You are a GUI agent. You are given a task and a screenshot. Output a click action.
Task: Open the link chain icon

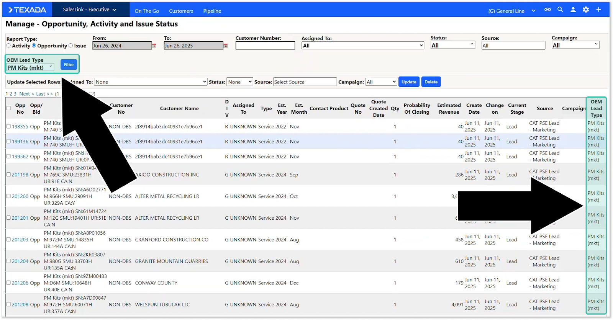[547, 10]
